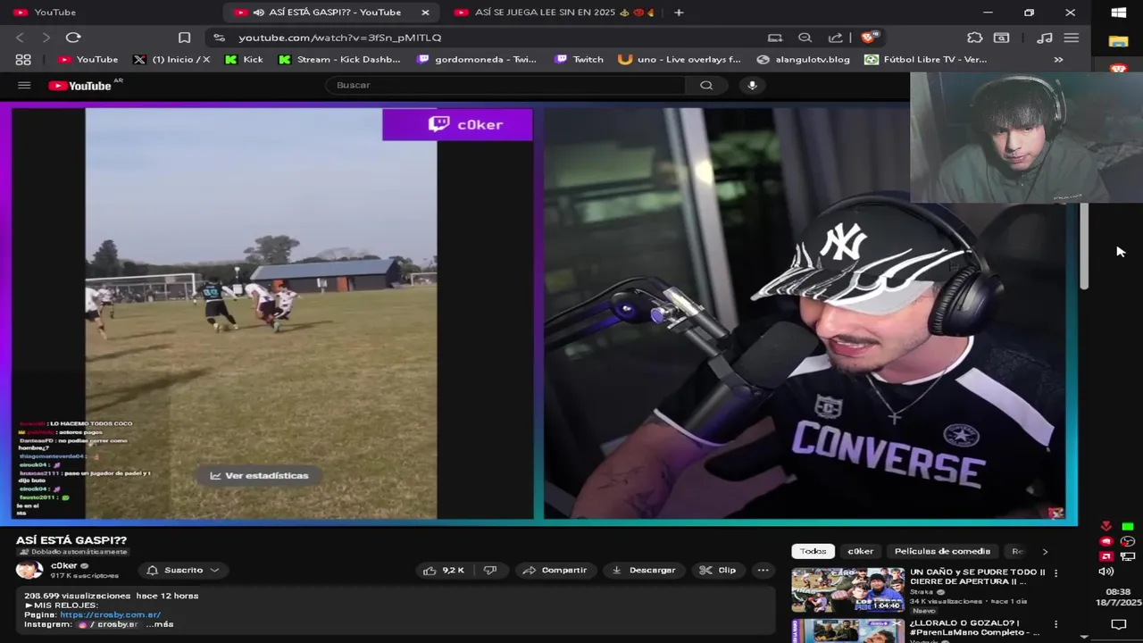1143x643 pixels.
Task: Click system volume speaker icon
Action: point(1105,572)
